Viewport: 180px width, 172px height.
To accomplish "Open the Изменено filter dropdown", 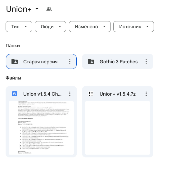I will tap(90, 26).
